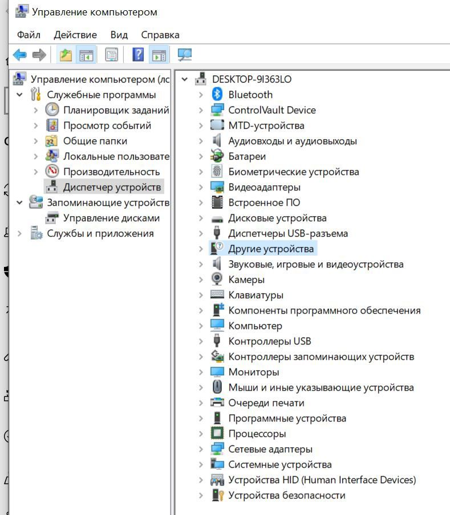Viewport: 450px width, 515px height.
Task: Expand the Мониторы node
Action: point(201,372)
